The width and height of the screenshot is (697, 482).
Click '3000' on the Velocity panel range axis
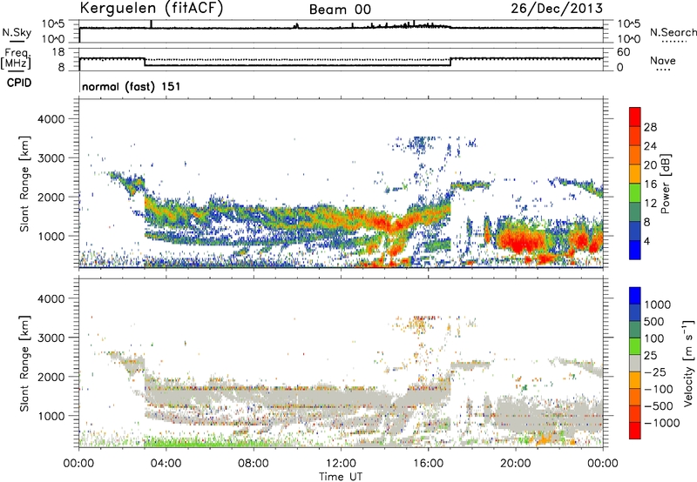(51, 338)
